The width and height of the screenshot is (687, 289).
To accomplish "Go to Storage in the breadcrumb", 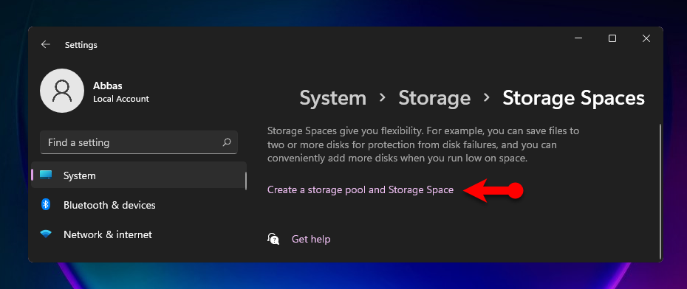I will [x=434, y=98].
